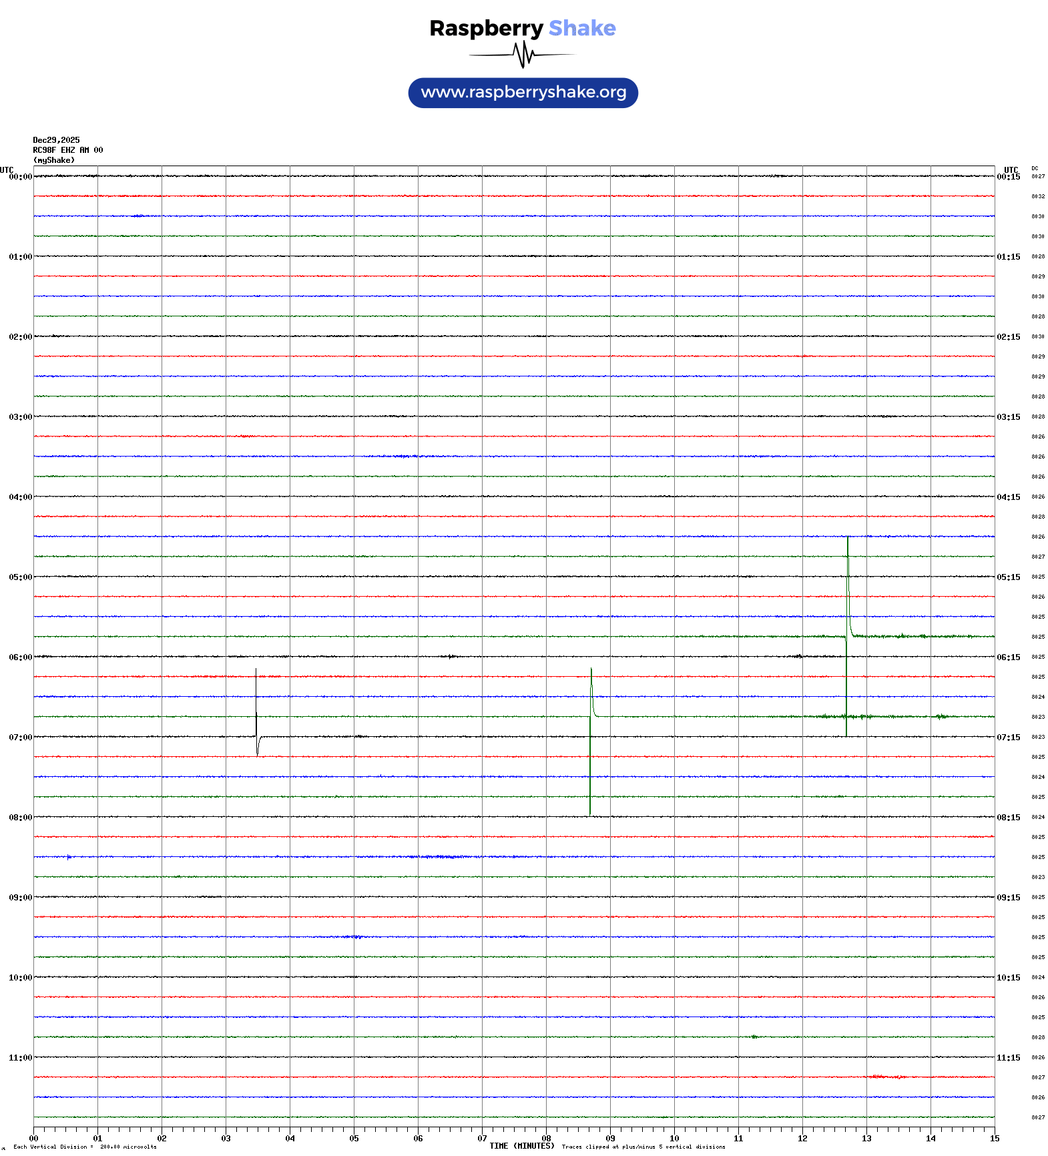Click the seismic waveform icon under the logo

(x=523, y=55)
